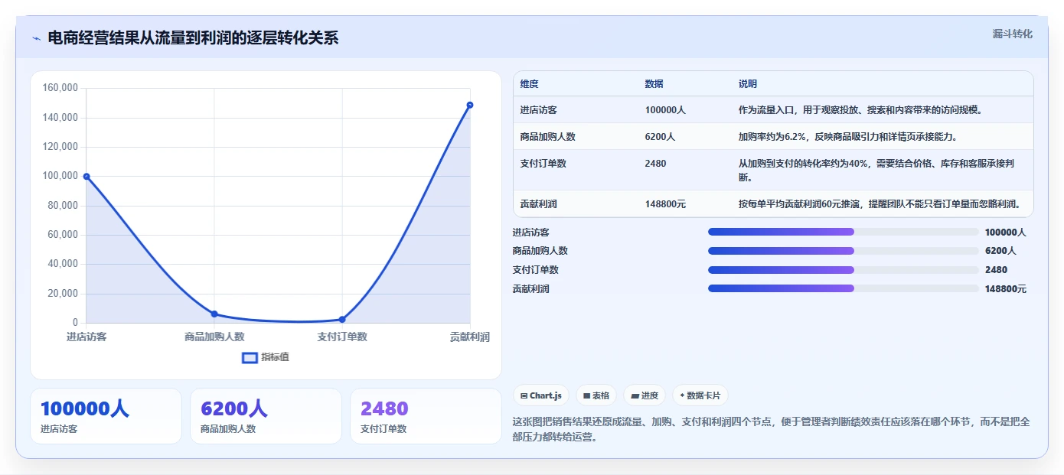Click the 进店访客 progress bar
1064x475 pixels.
[844, 232]
